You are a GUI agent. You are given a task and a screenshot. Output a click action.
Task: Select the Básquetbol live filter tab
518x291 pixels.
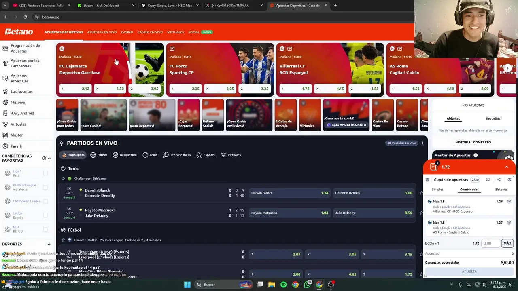click(x=125, y=155)
